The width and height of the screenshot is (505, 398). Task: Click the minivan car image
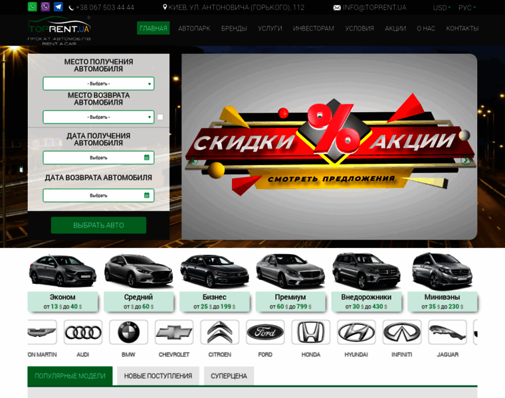click(442, 270)
